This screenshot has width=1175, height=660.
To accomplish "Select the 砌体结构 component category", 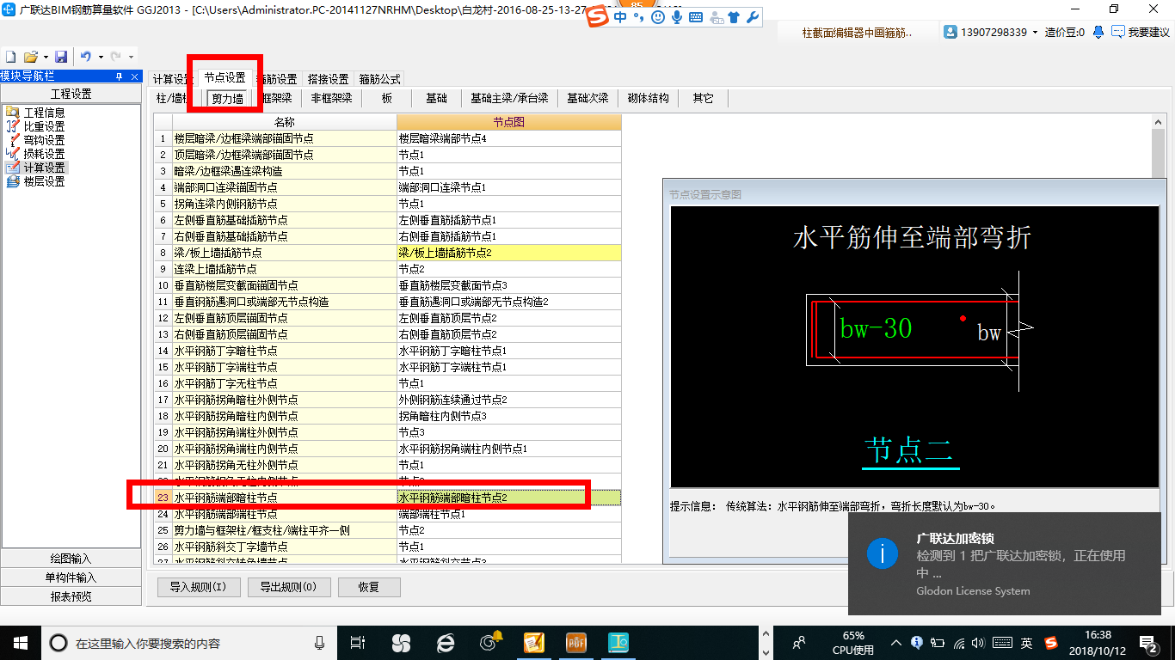I will pyautogui.click(x=648, y=98).
